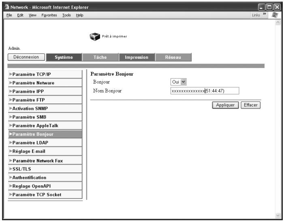The width and height of the screenshot is (284, 221).
Task: Open Paramètre IPP in sidebar
Action: tap(45, 91)
